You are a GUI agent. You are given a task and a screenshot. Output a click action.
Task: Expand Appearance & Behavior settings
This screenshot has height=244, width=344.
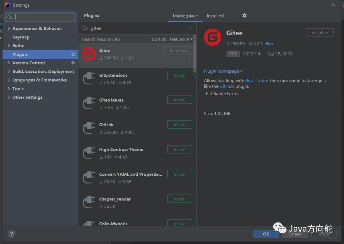click(9, 29)
